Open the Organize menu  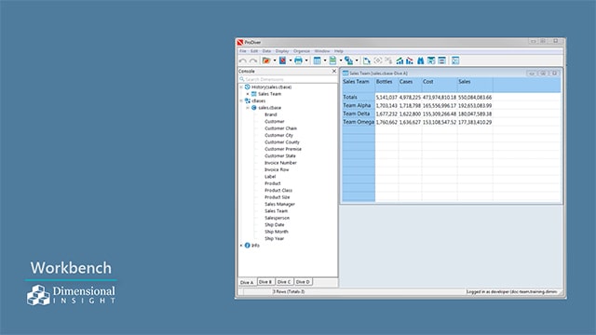point(302,51)
